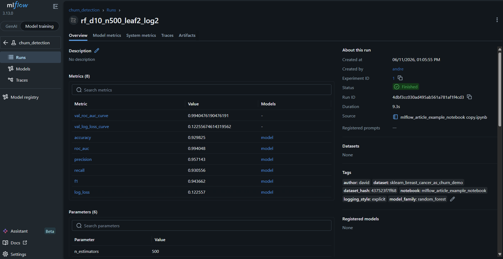Open the f1 metric link
The width and height of the screenshot is (503, 259).
click(76, 181)
